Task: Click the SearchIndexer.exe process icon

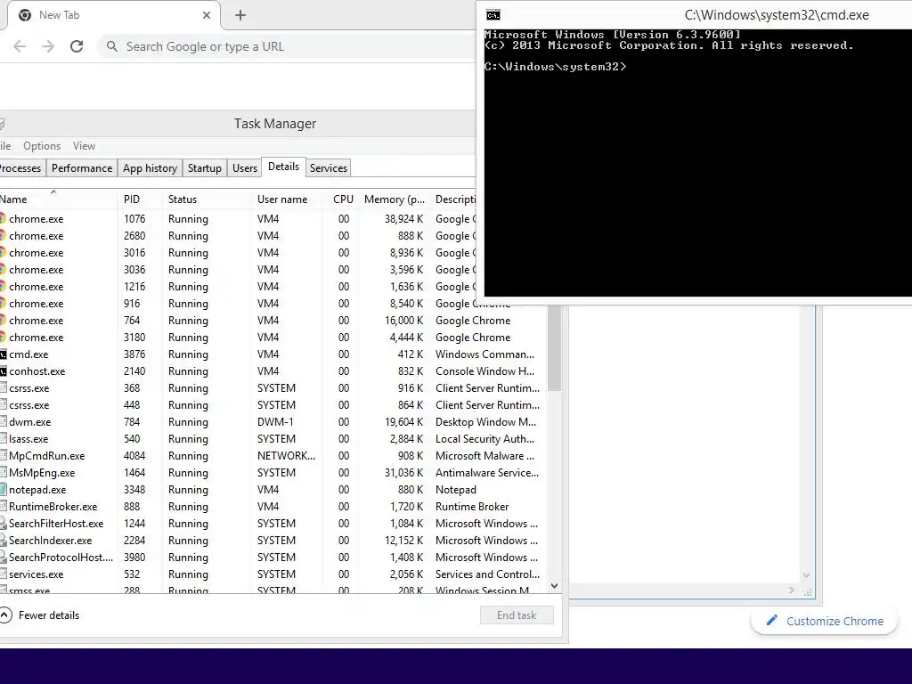Action: click(3, 541)
